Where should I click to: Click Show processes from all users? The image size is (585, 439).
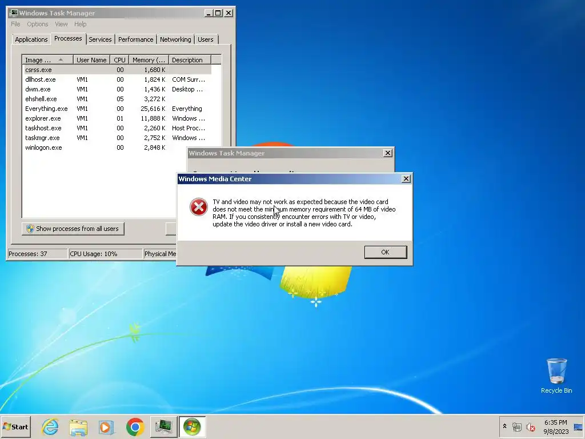[73, 229]
